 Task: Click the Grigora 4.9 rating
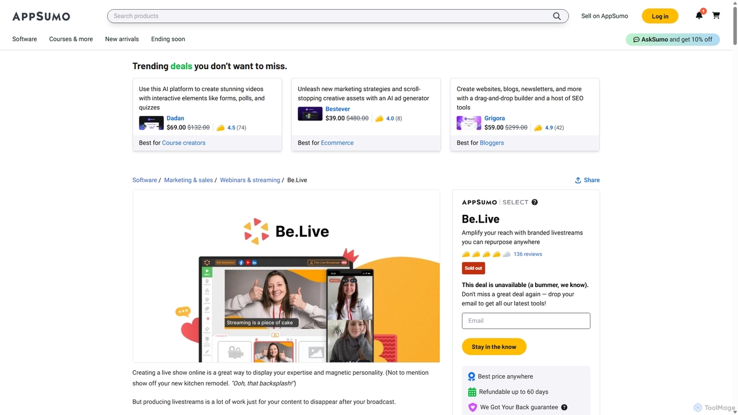(x=549, y=127)
